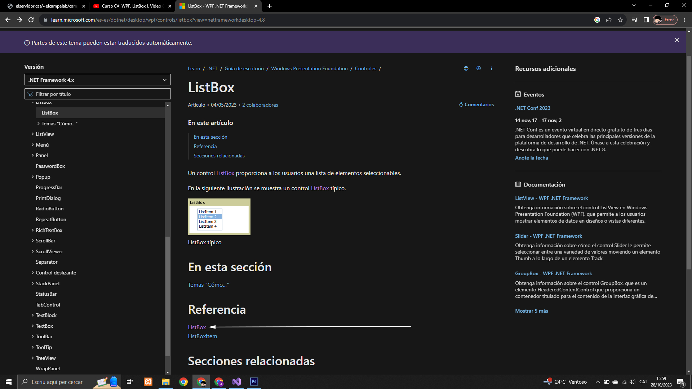Switch to the Curso C# WPF YouTube tab
Screen dimensions: 692x389
coord(130,6)
